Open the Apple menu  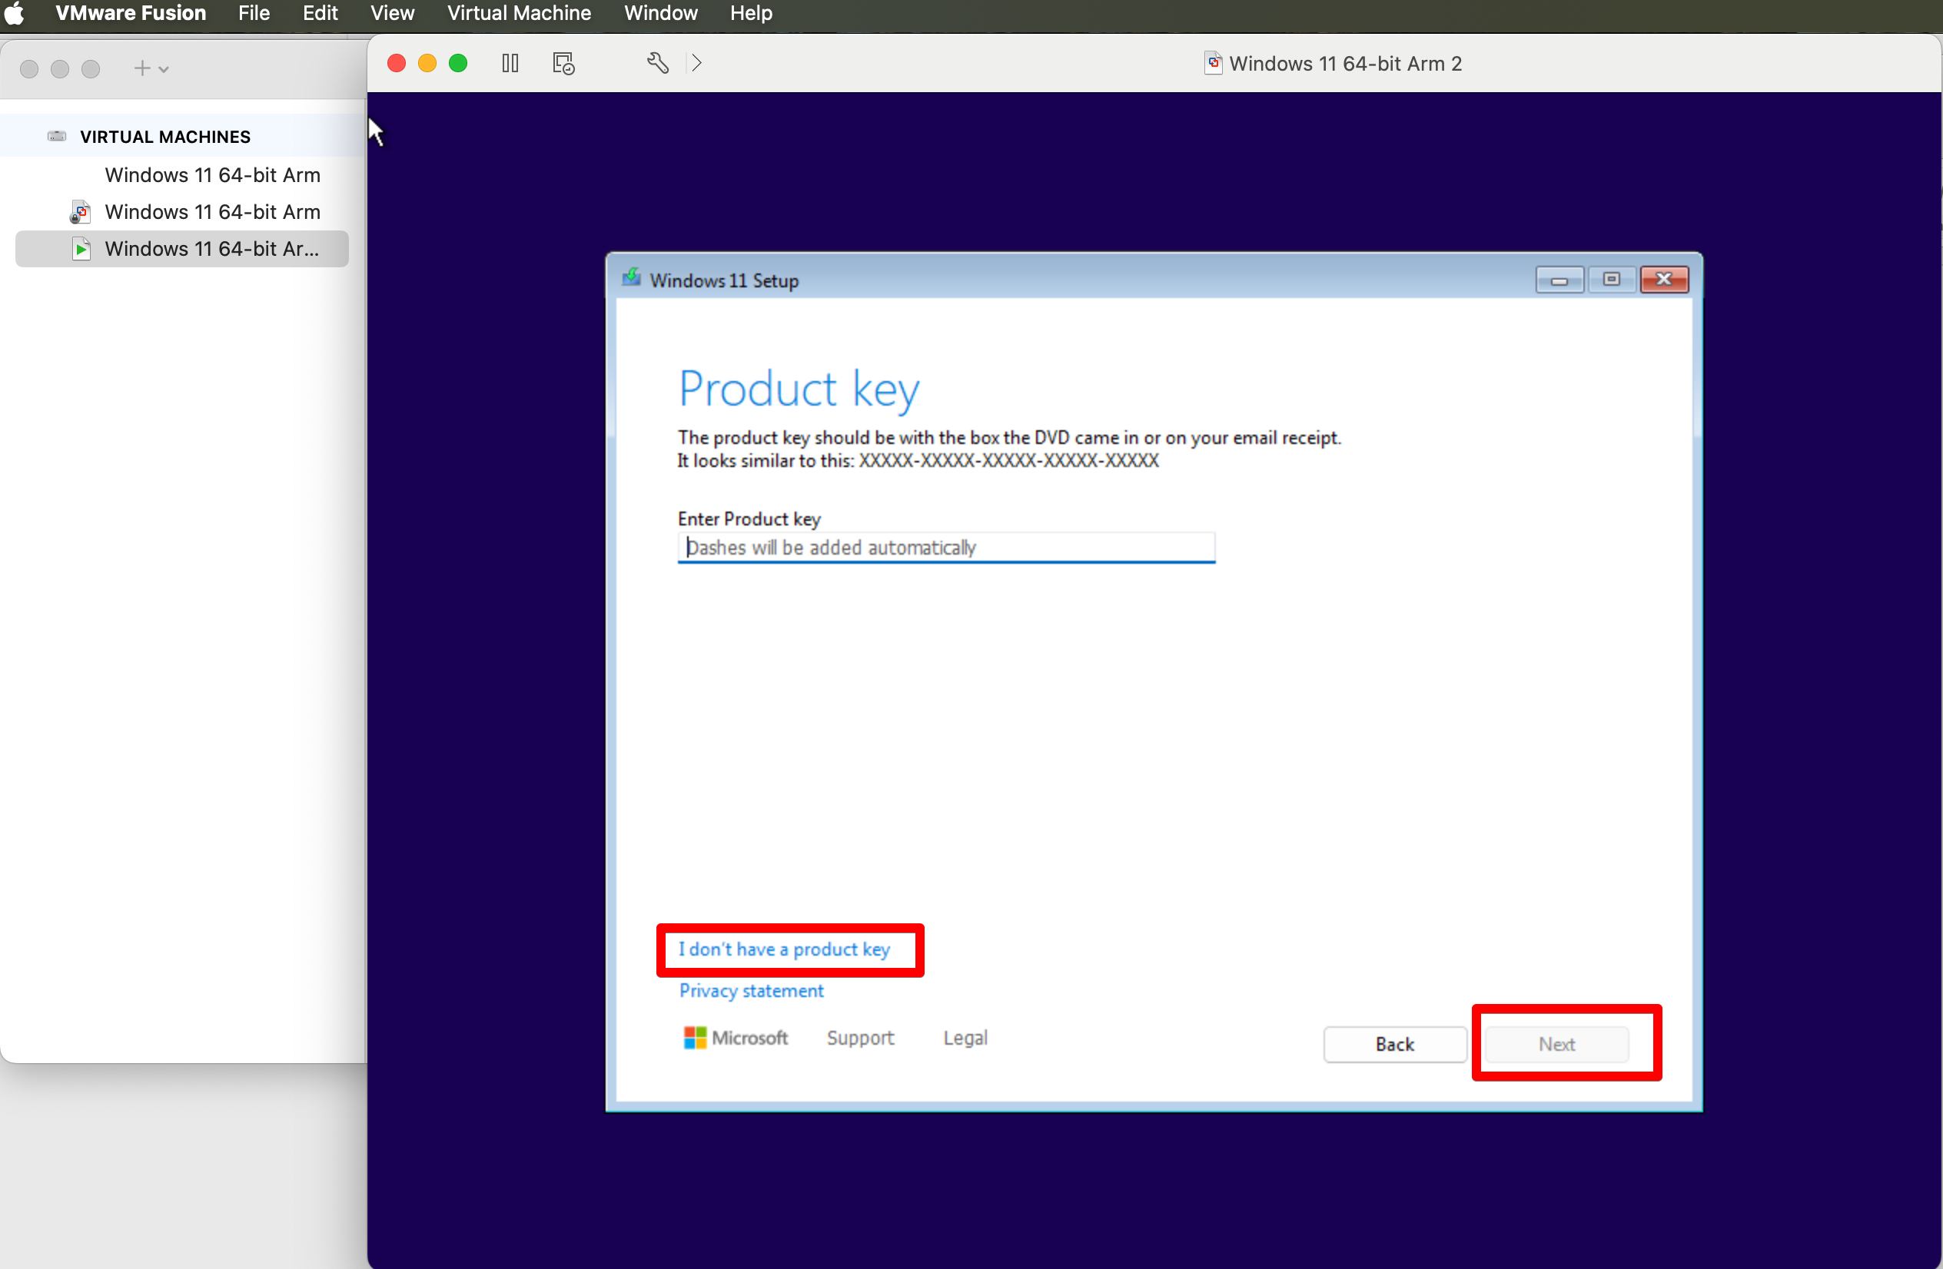coord(15,13)
